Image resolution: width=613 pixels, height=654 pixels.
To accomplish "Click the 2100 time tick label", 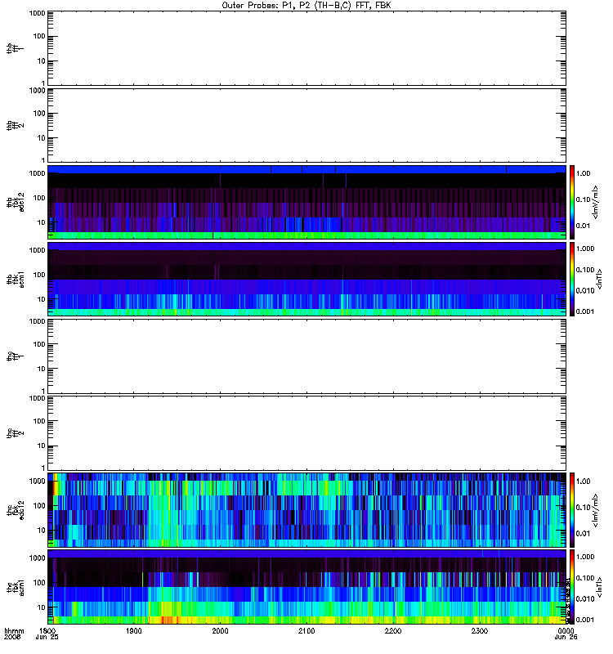I will pos(306,631).
